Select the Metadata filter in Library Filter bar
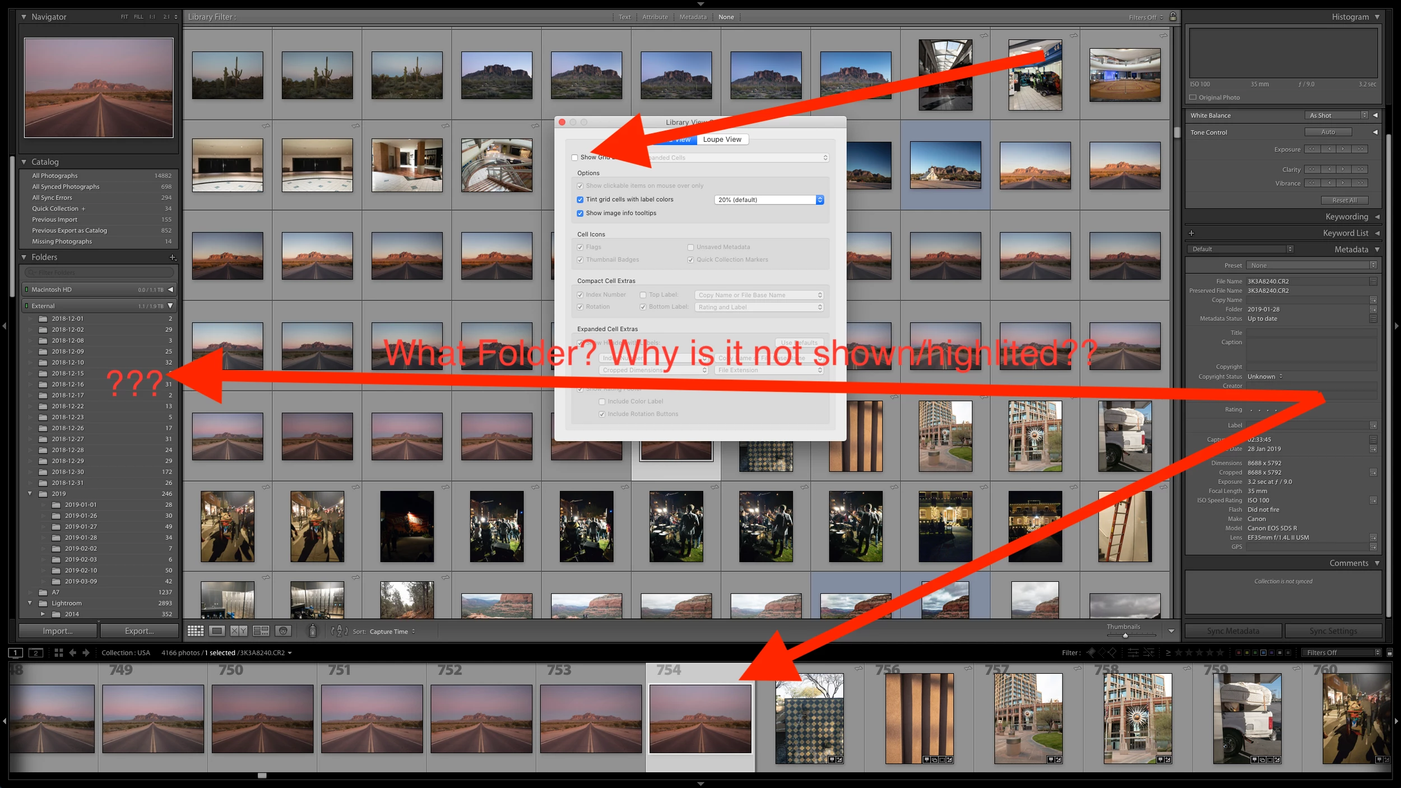The image size is (1401, 788). pyautogui.click(x=693, y=17)
